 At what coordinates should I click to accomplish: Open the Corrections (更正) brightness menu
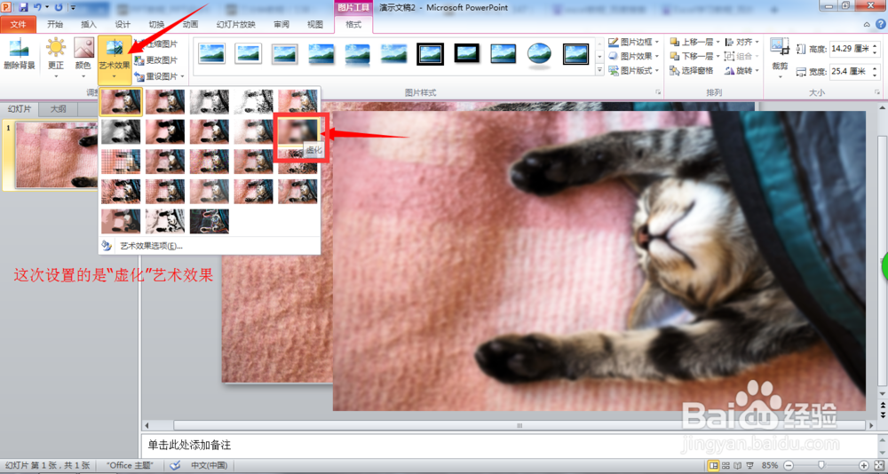click(x=56, y=57)
